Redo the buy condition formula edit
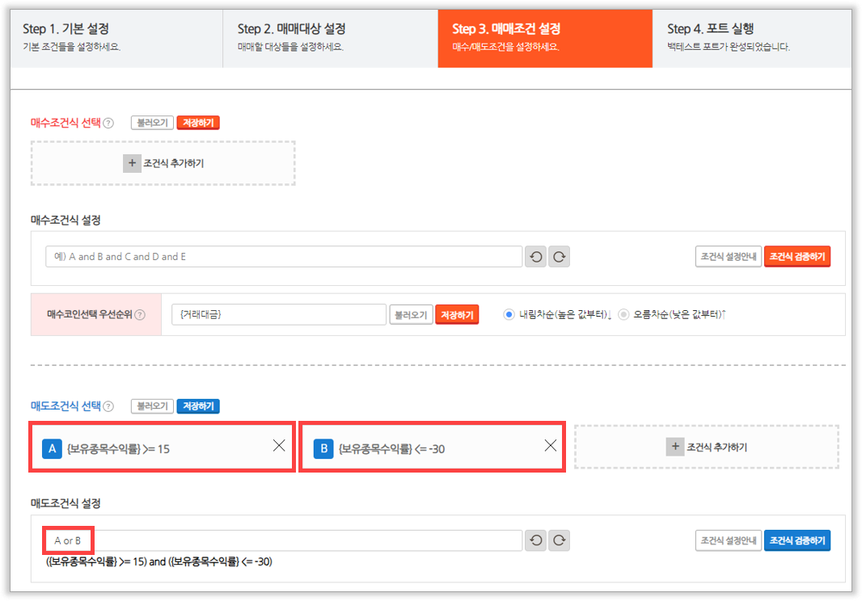Viewport: 862px width, 601px height. pos(560,257)
